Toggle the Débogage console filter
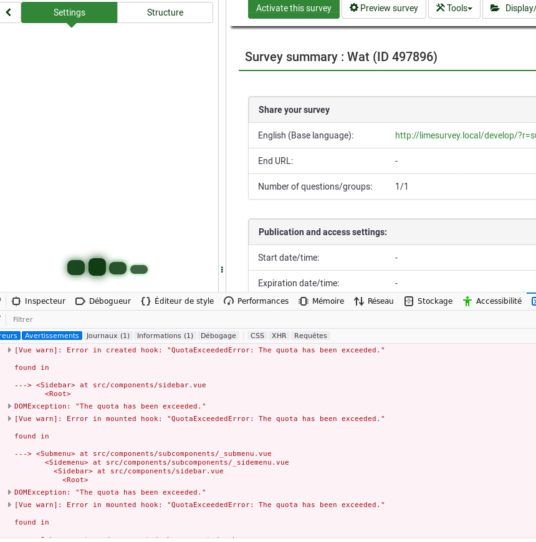Image resolution: width=536 pixels, height=542 pixels. click(x=218, y=336)
